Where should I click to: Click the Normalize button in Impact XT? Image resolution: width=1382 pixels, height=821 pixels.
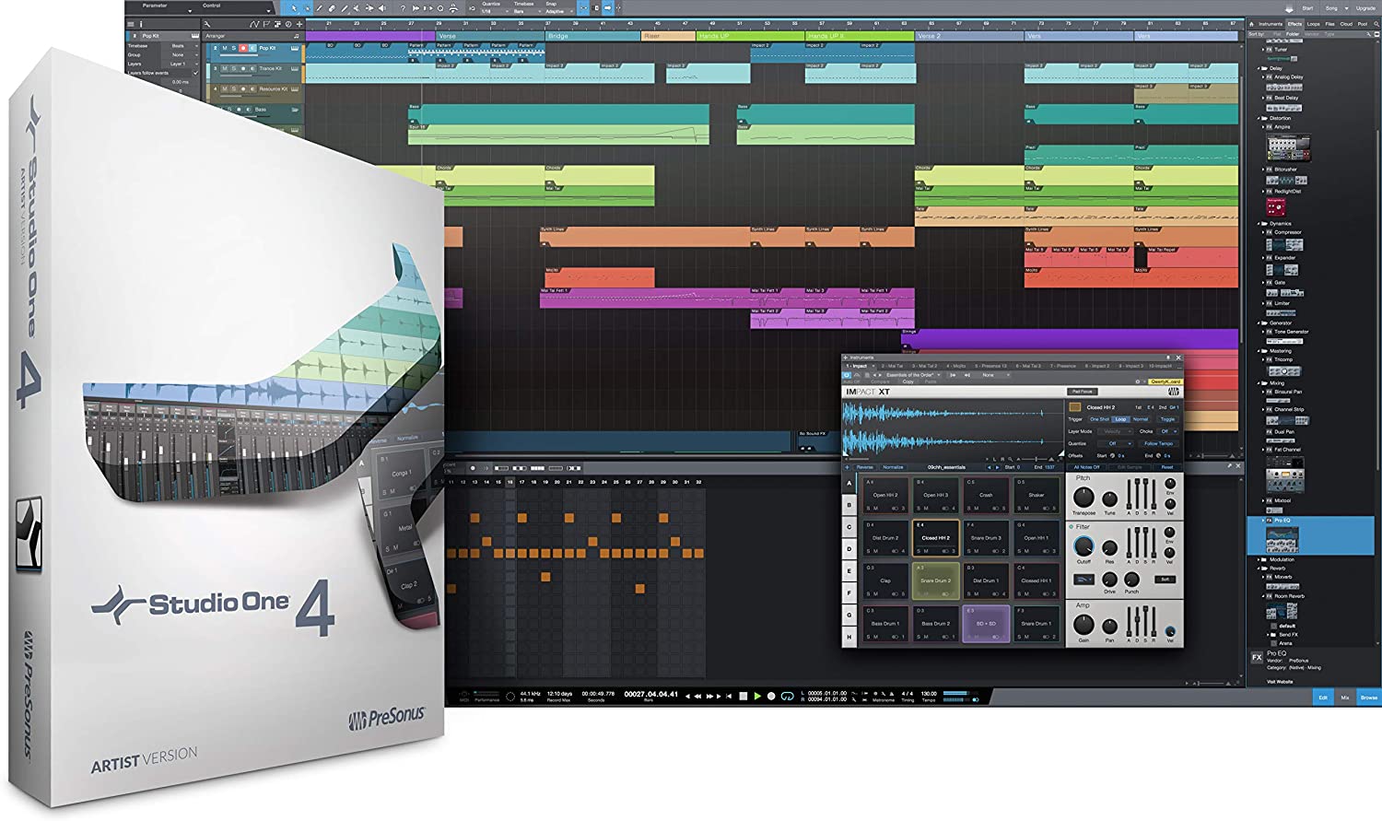891,467
